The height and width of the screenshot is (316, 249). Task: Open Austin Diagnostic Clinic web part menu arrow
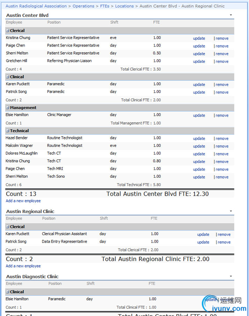(x=231, y=276)
